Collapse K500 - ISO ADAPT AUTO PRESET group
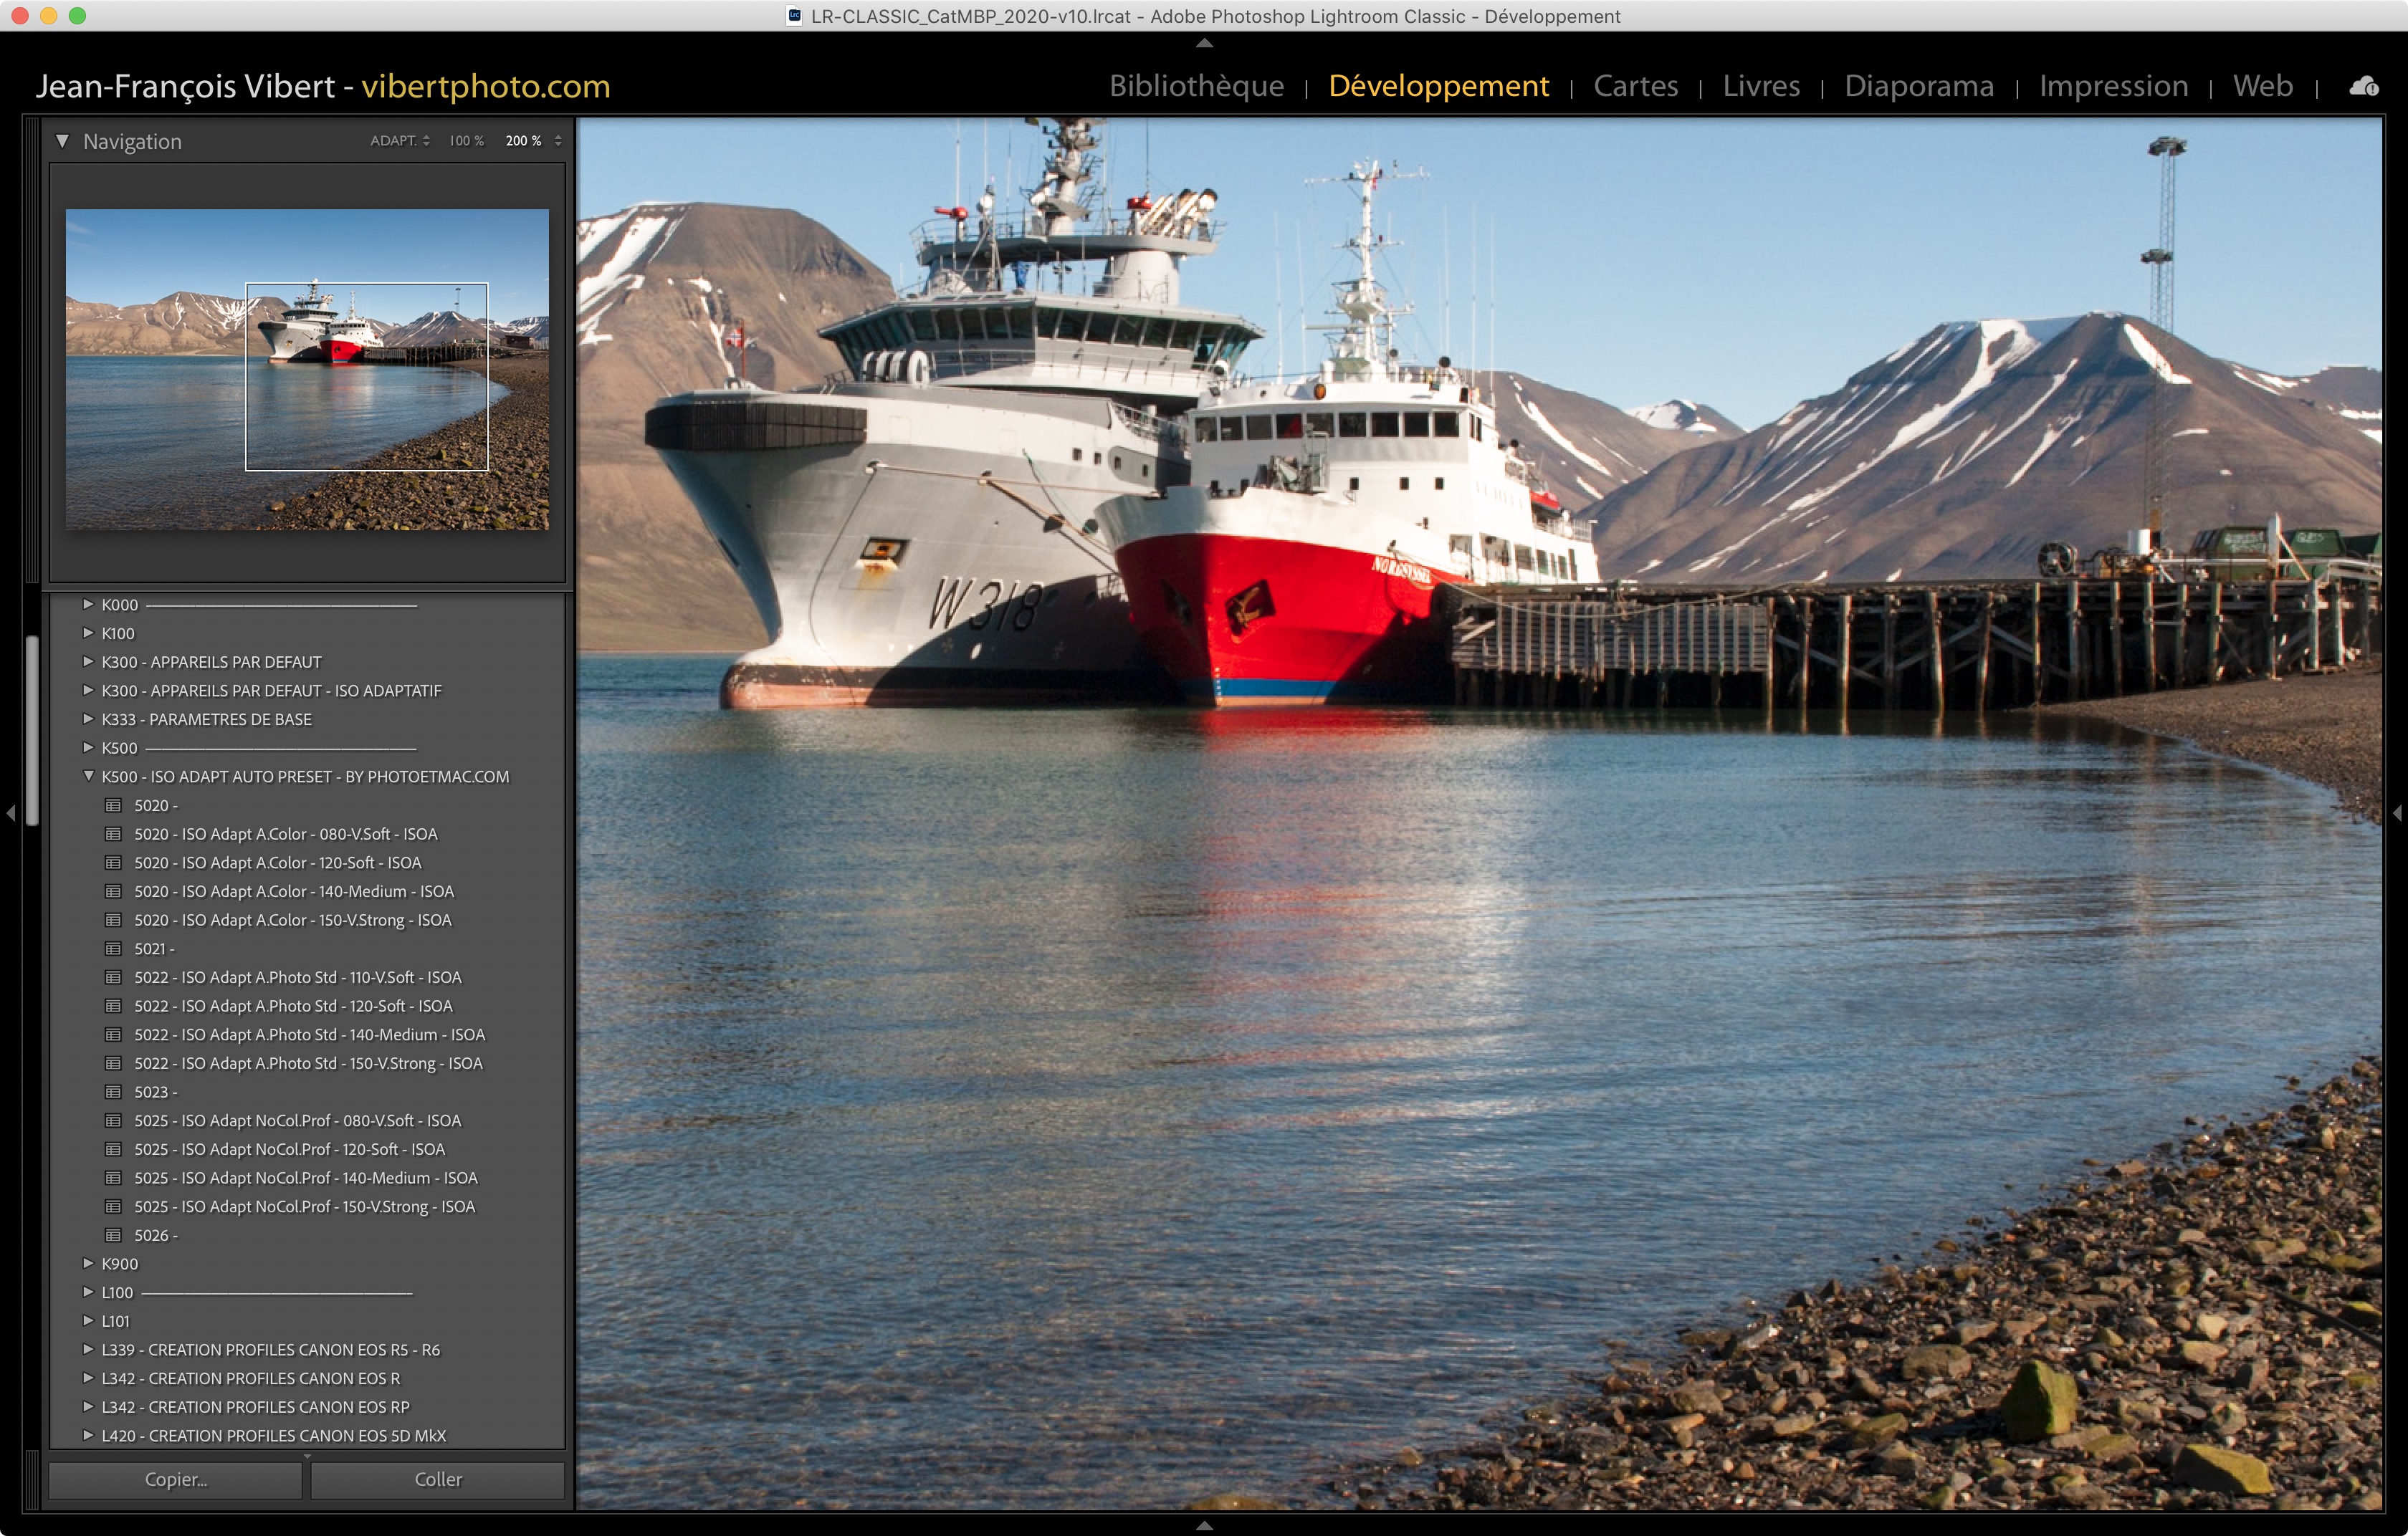Viewport: 2408px width, 1536px height. point(88,777)
